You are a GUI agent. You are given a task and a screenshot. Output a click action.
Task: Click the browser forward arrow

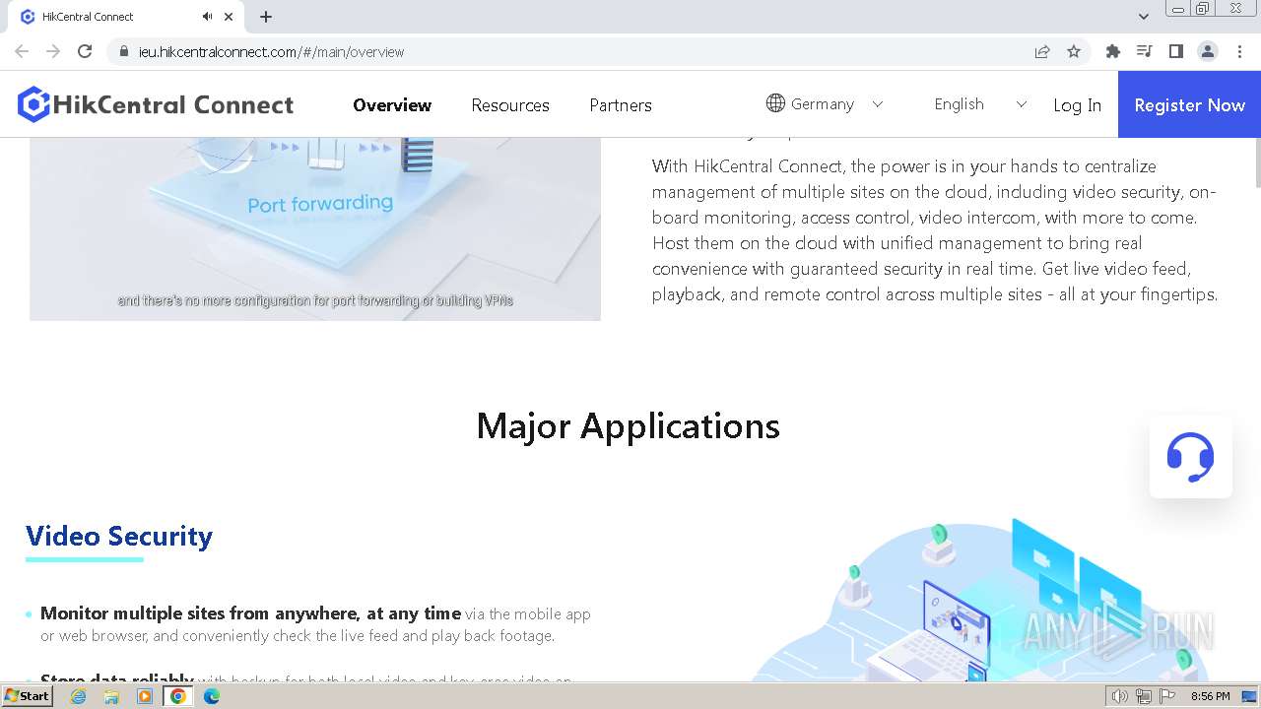(x=53, y=51)
